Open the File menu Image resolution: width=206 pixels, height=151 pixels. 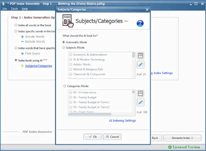[5, 9]
